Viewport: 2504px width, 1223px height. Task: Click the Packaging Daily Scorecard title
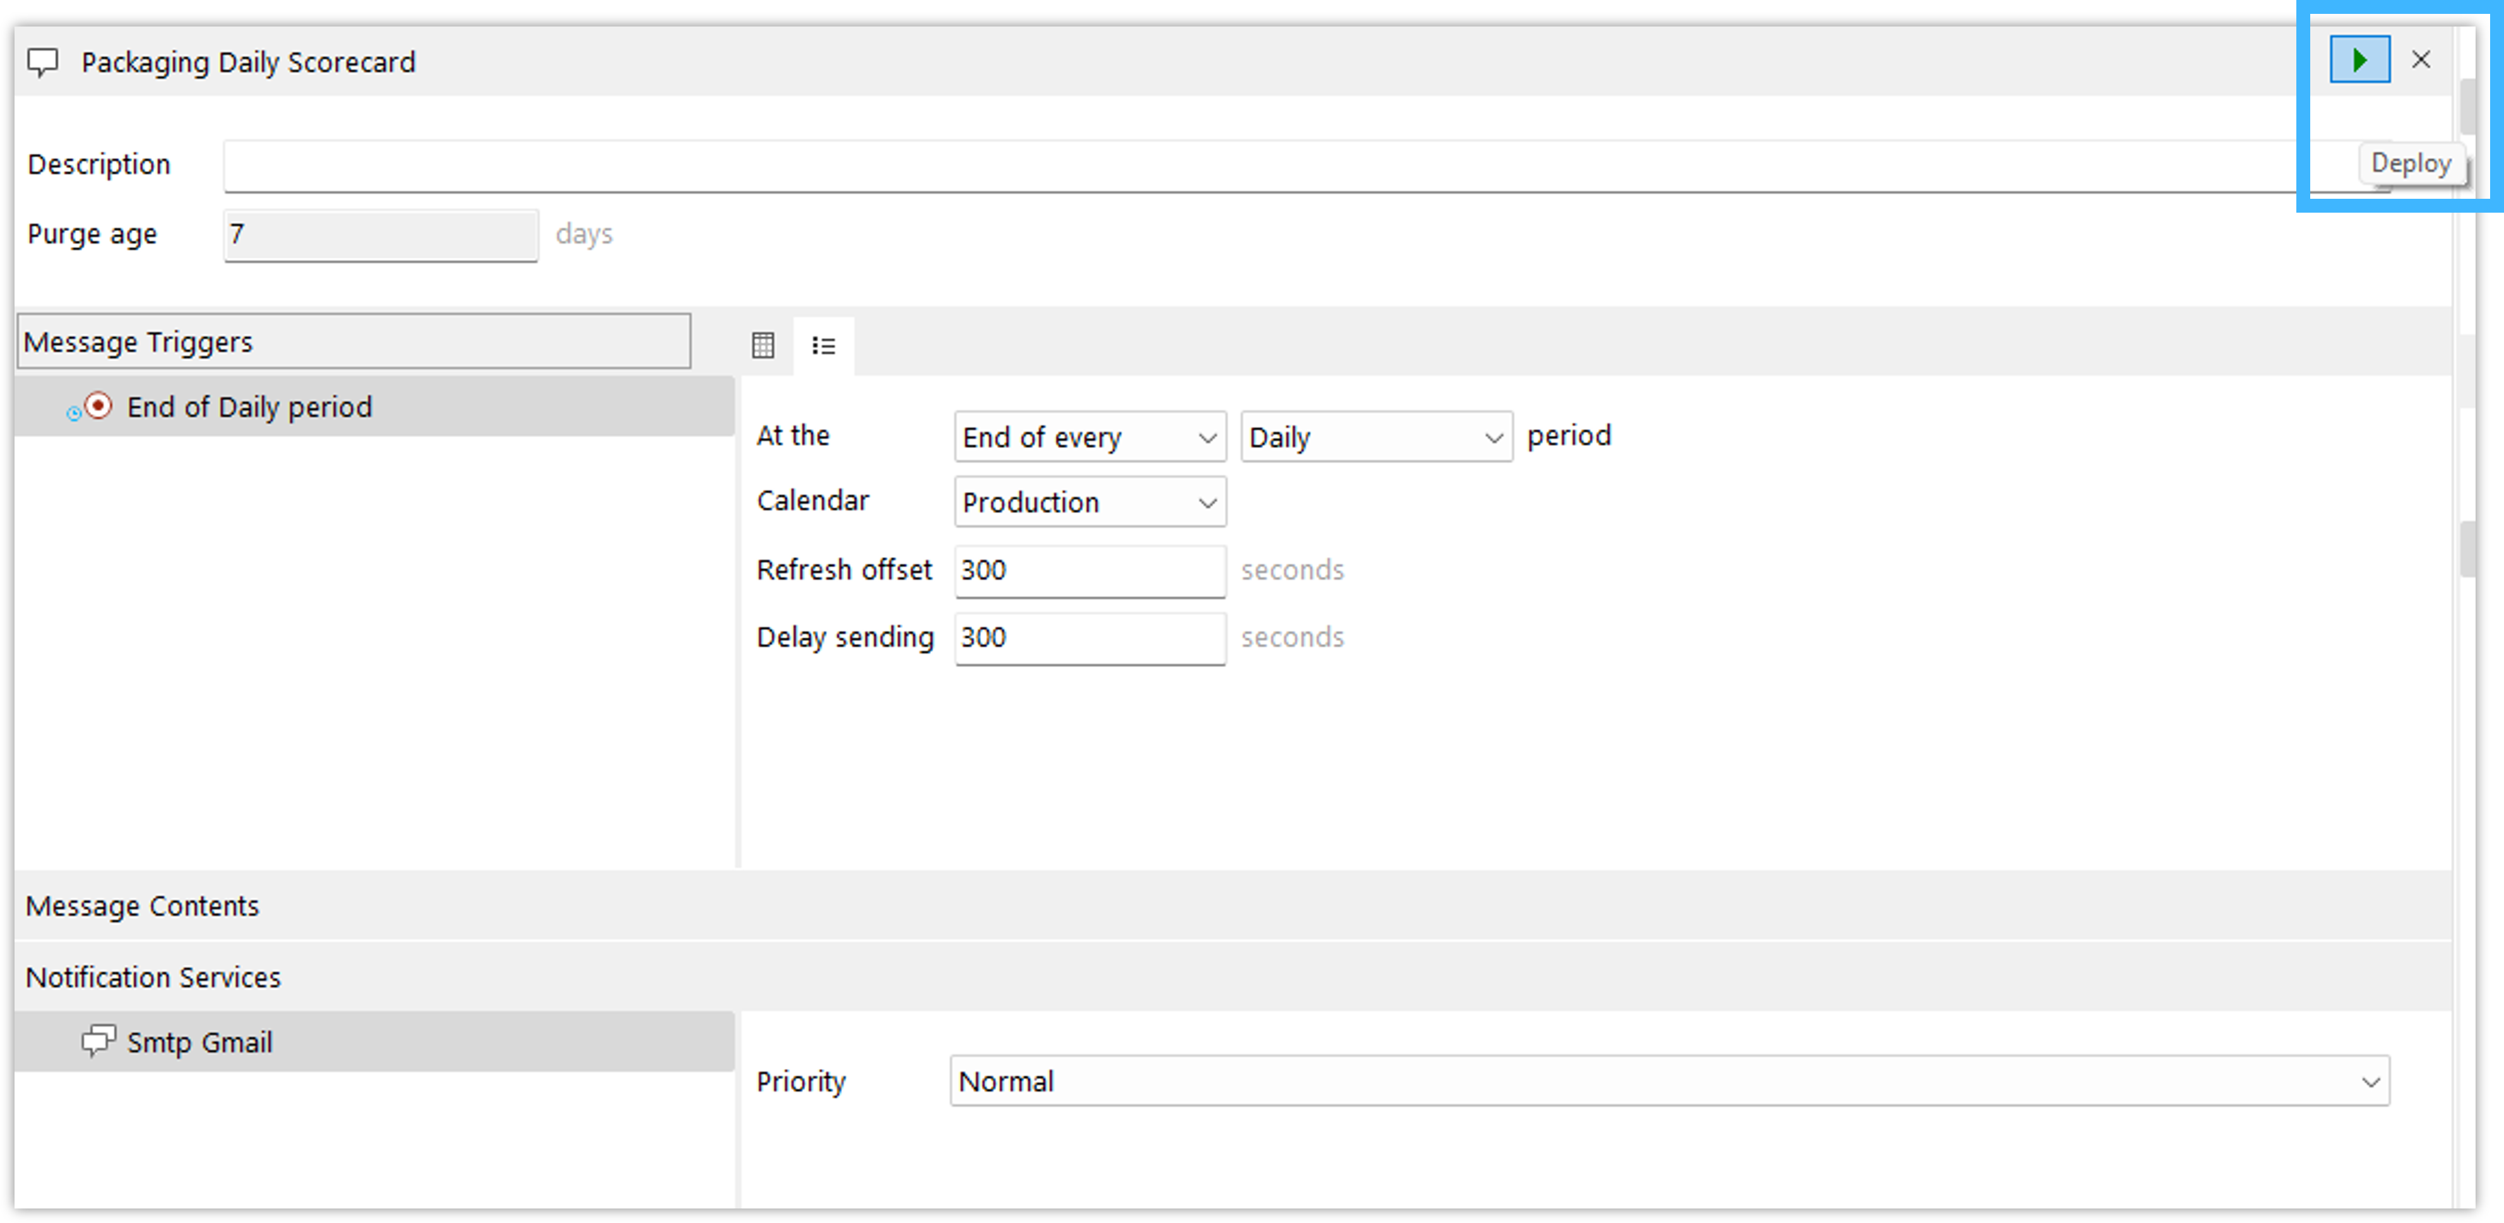(x=248, y=62)
